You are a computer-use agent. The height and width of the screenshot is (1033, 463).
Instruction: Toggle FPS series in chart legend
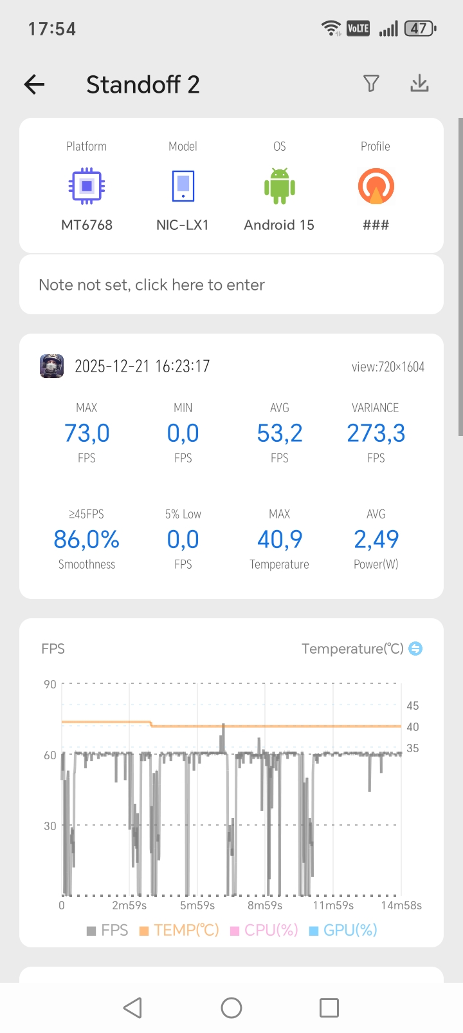tap(107, 930)
